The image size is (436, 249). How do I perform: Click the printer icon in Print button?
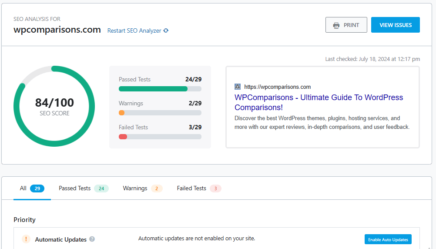[336, 25]
